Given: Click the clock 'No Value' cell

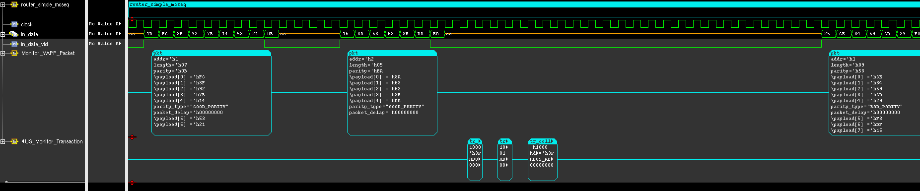Looking at the screenshot, I should [x=105, y=24].
